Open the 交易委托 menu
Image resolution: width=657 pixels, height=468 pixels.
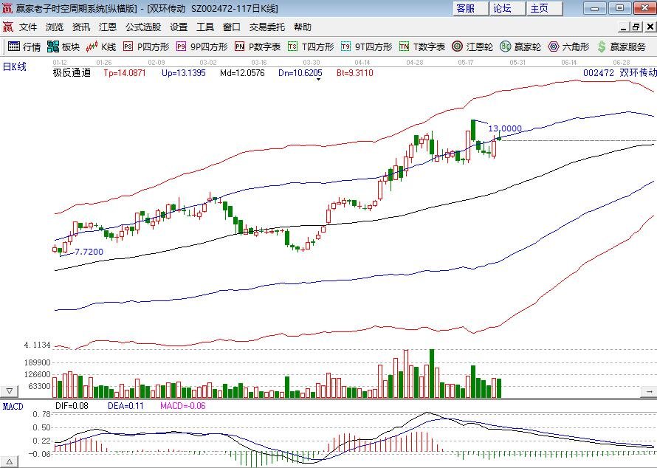coord(267,27)
